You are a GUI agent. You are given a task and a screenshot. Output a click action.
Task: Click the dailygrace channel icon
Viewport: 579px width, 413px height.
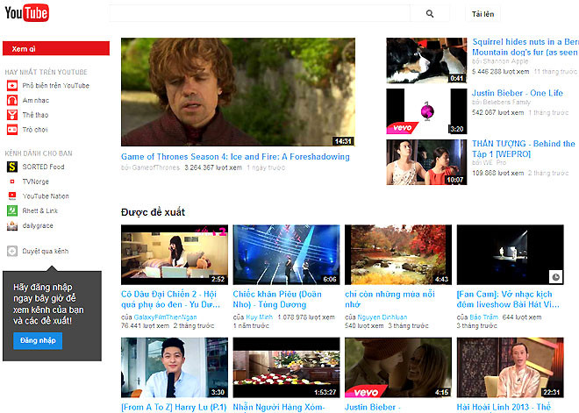12,225
